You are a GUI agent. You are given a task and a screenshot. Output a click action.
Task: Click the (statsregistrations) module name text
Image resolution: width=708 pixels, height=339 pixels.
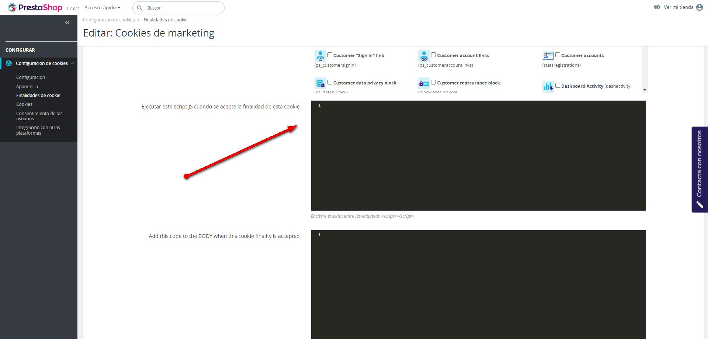tap(562, 65)
